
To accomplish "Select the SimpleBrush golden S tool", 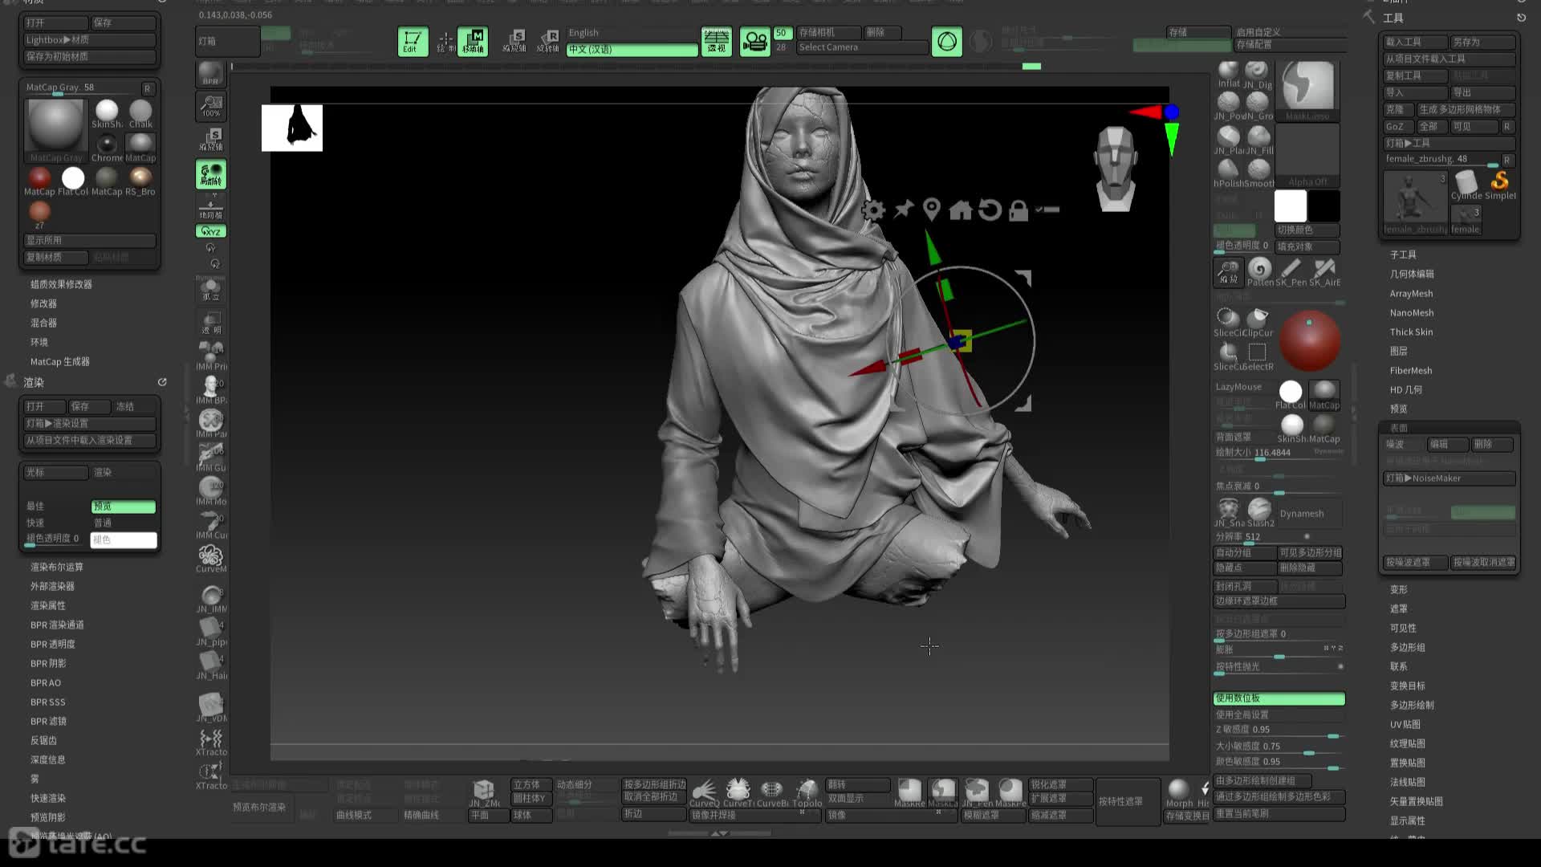I will [x=1500, y=184].
